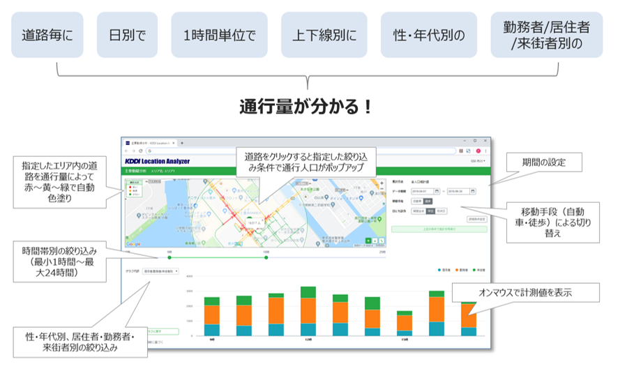This screenshot has width=618, height=371.
Task: Click the tallest 12時 bar in the chart
Action: pyautogui.click(x=308, y=311)
